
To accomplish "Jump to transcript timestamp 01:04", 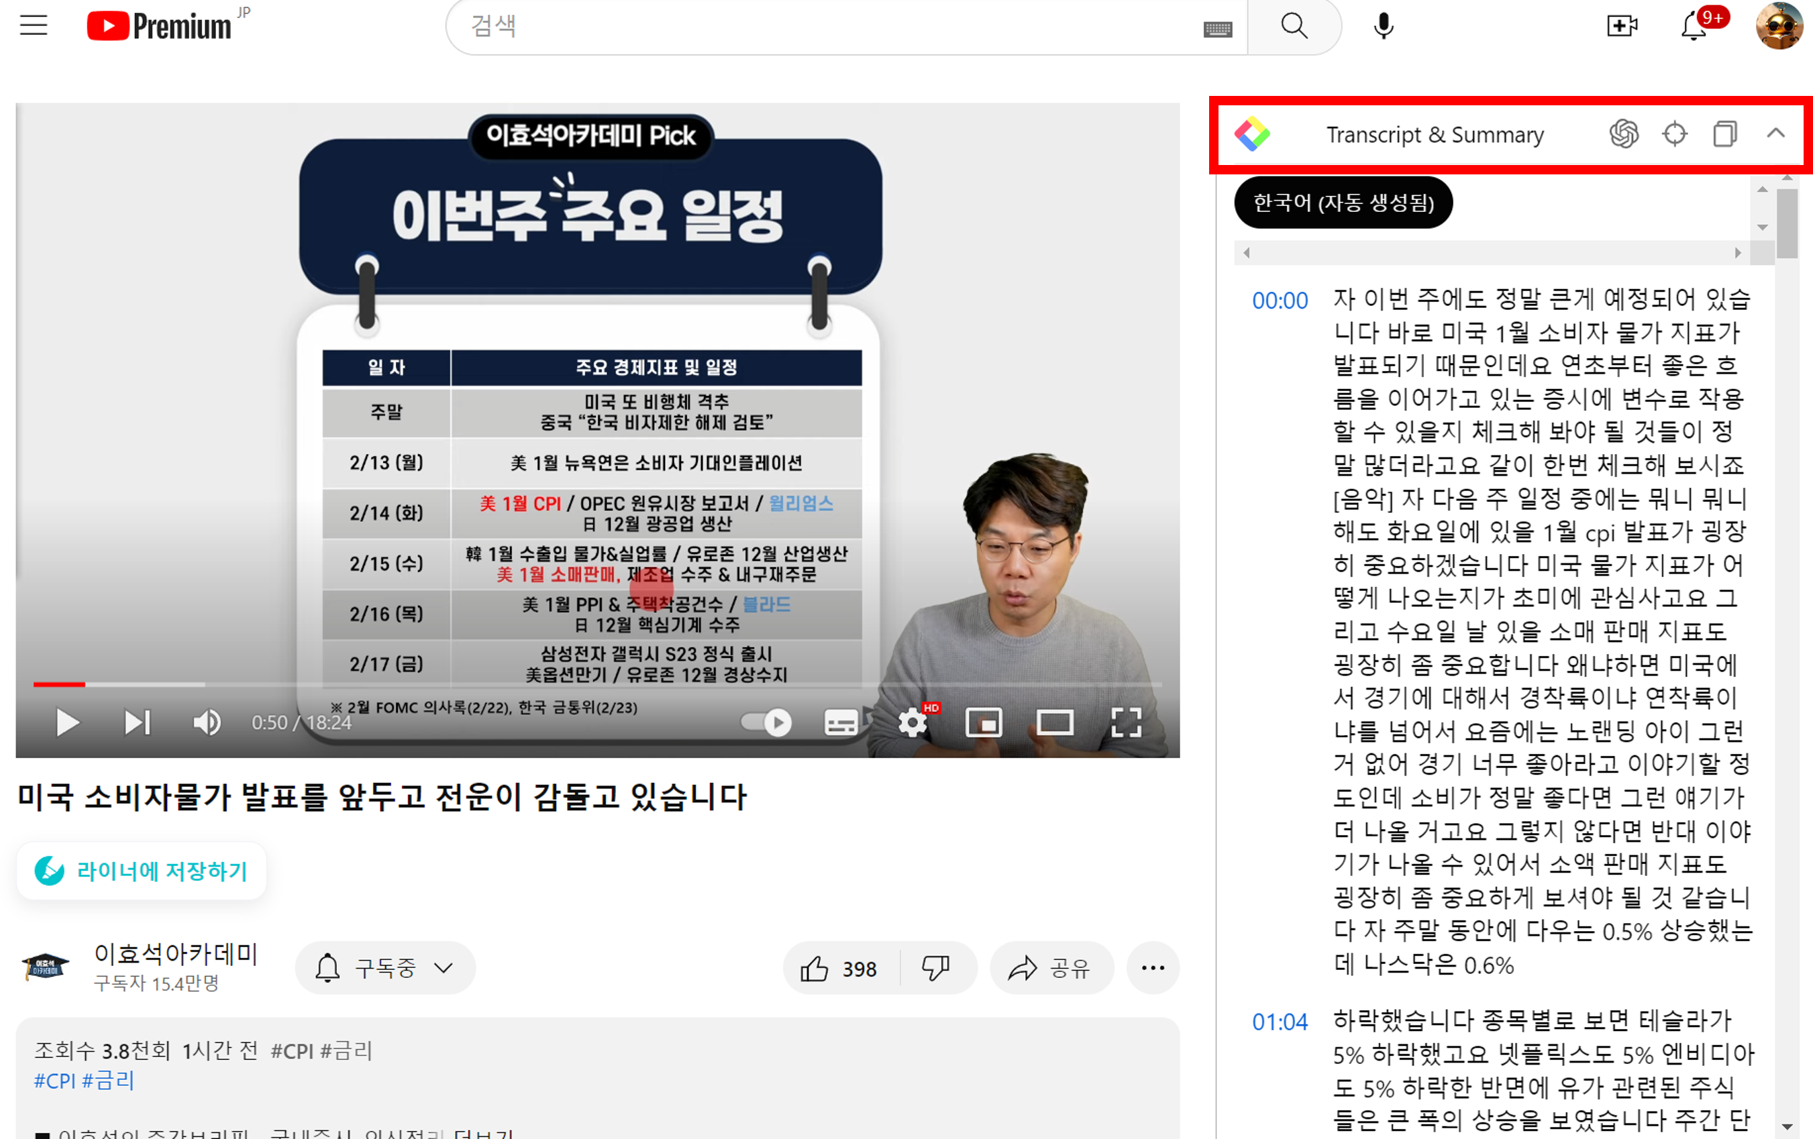I will coord(1279,1022).
